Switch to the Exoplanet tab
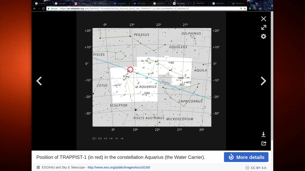The height and width of the screenshot is (171, 305). pyautogui.click(x=121, y=4)
